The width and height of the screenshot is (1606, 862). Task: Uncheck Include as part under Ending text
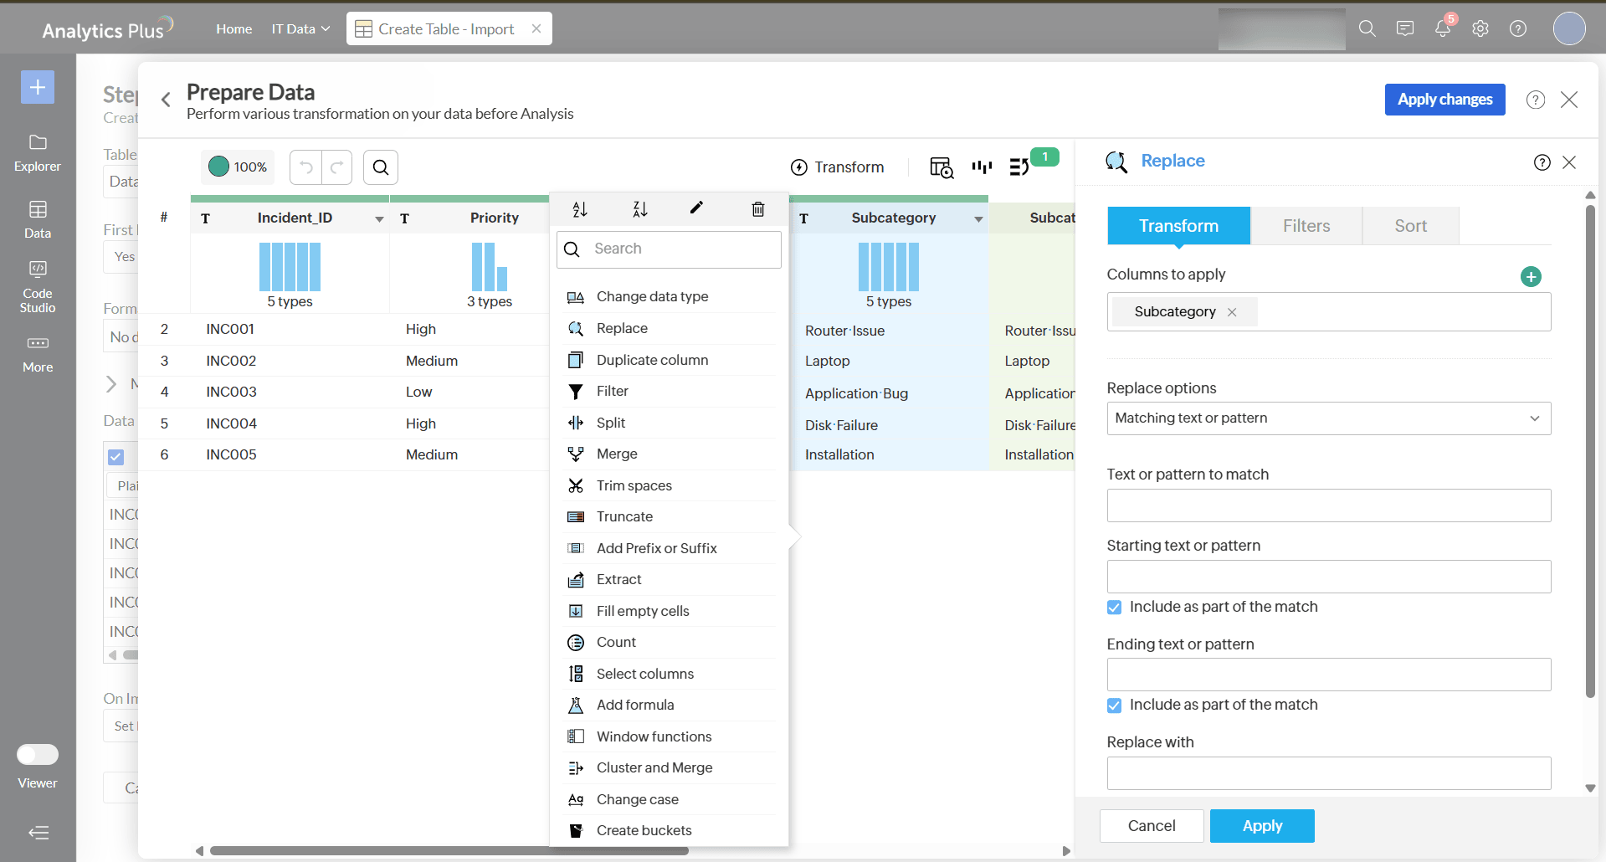click(x=1114, y=706)
